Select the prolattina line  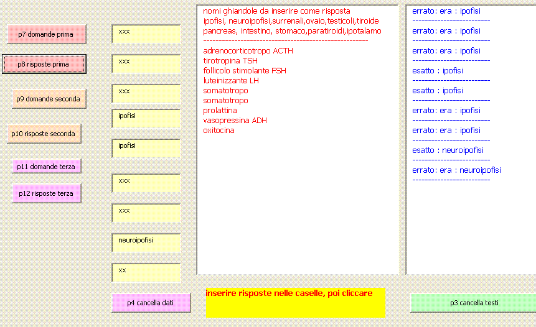tap(220, 111)
